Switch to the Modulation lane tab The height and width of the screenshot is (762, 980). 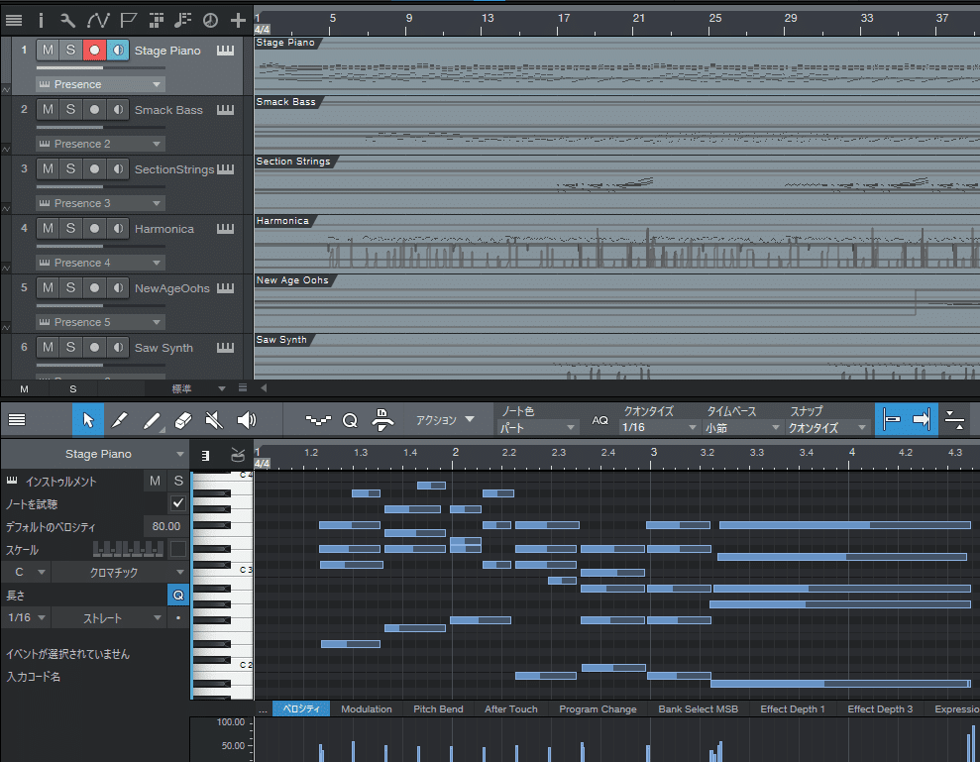coord(366,708)
